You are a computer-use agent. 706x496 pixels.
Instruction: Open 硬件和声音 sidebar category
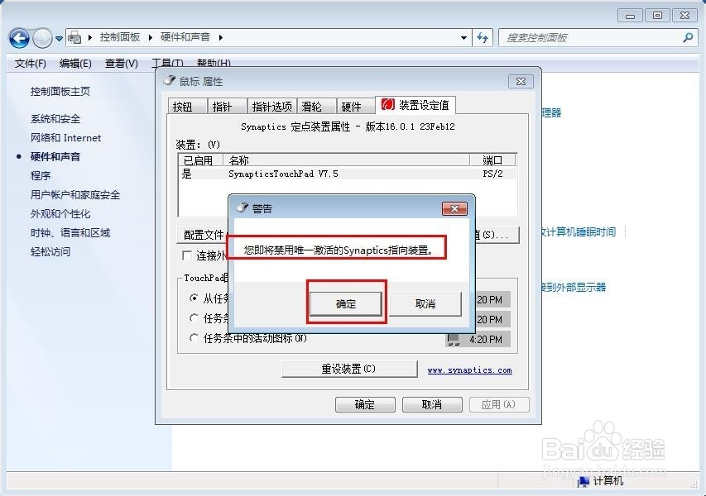pyautogui.click(x=55, y=157)
